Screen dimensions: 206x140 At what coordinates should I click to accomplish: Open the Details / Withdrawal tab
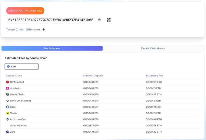click(153, 48)
